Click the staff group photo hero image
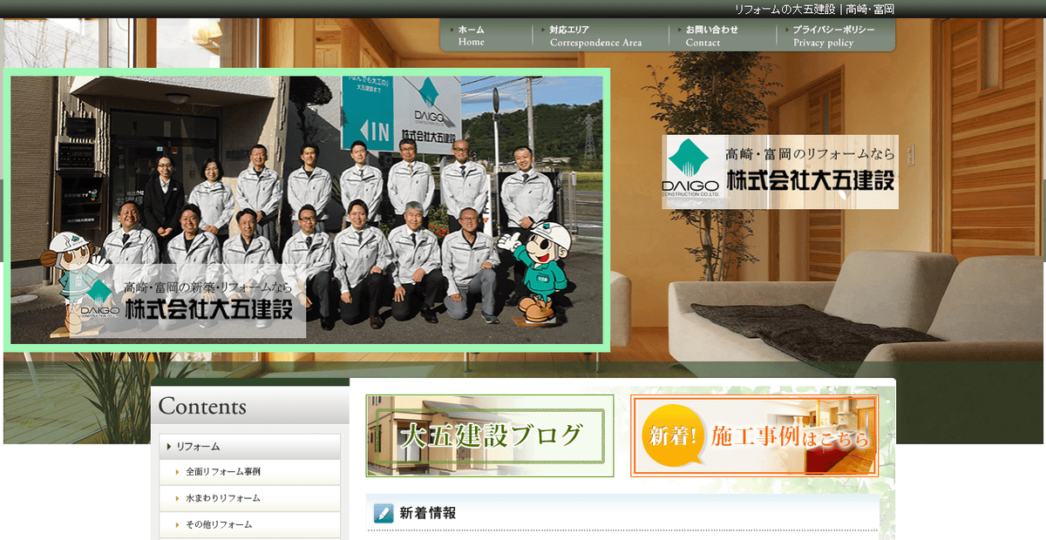This screenshot has width=1046, height=540. pos(305,209)
